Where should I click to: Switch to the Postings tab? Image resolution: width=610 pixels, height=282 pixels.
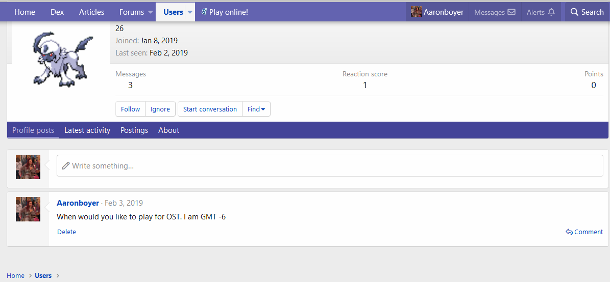134,130
